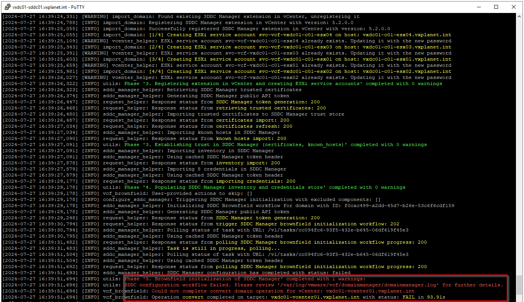Click timestamp '[2024-07-27 16:39:24,788]'
This screenshot has width=524, height=302.
click(40, 22)
